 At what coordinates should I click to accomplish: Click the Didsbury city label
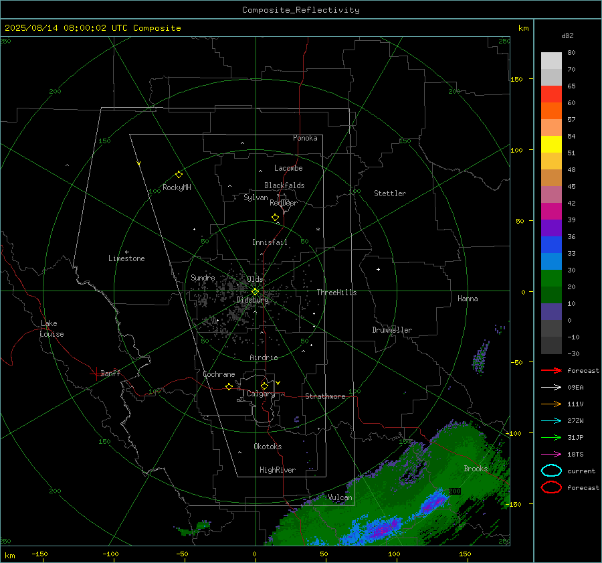tap(253, 300)
